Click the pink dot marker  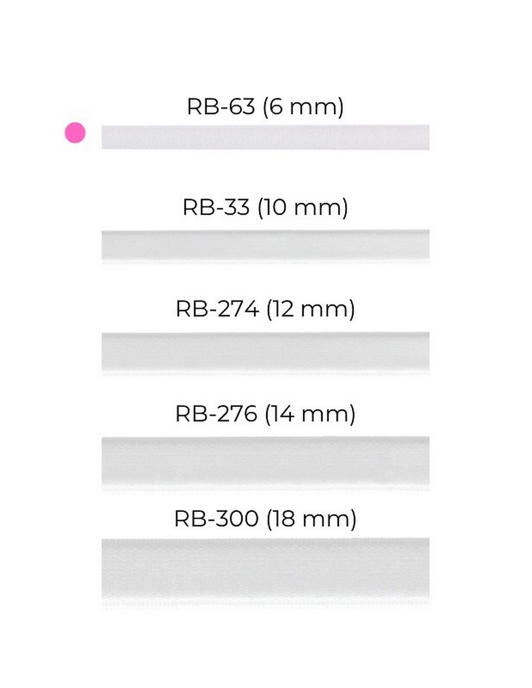point(75,132)
